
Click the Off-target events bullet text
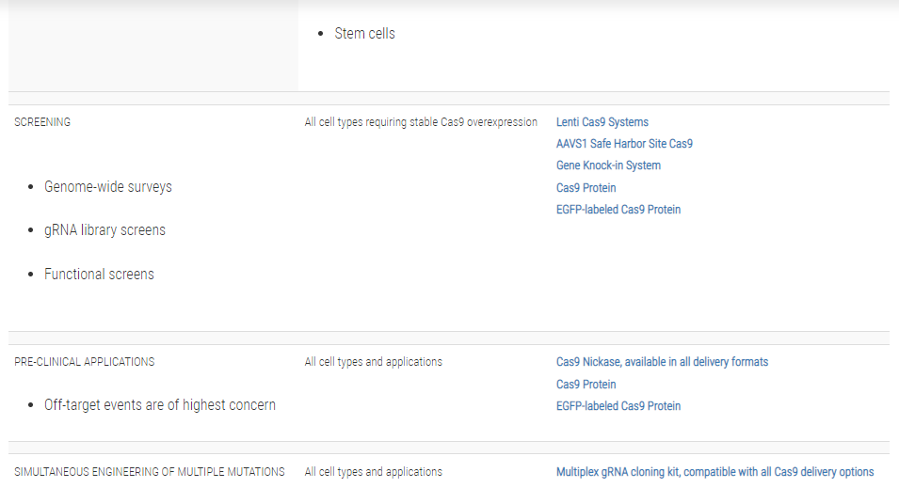click(160, 405)
